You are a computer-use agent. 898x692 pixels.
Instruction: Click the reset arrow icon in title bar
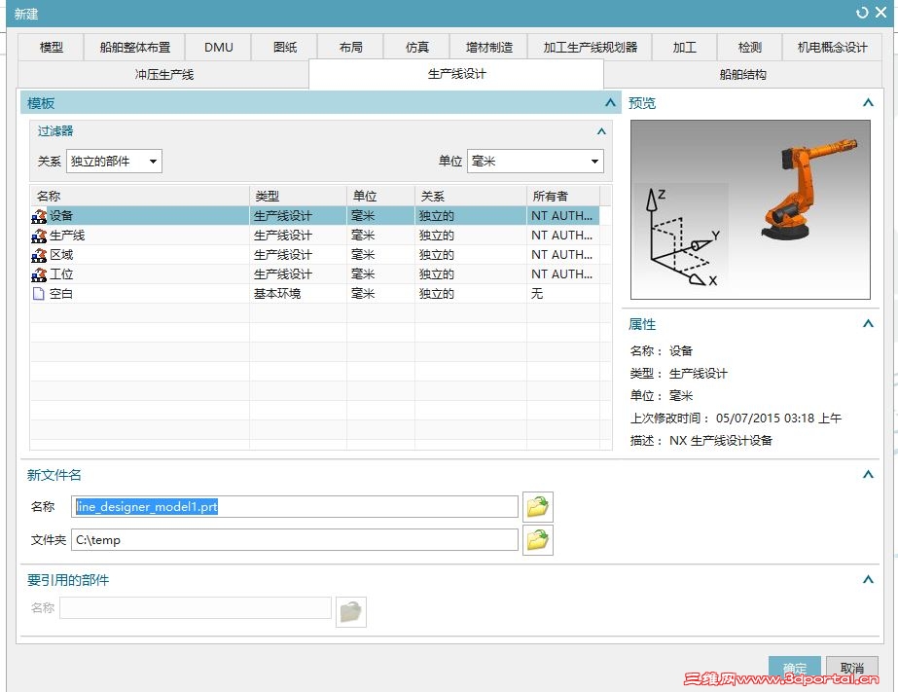pyautogui.click(x=862, y=13)
